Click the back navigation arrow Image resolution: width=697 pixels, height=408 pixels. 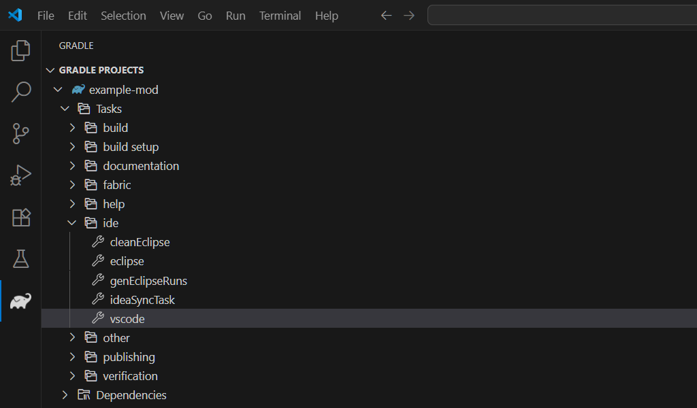[x=386, y=15]
